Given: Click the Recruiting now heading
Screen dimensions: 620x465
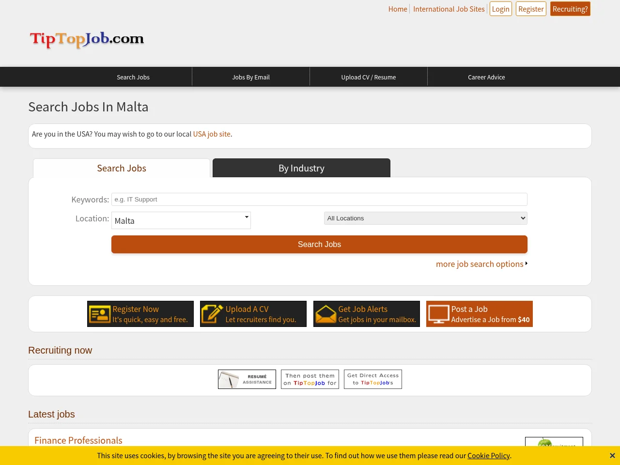Looking at the screenshot, I should (x=60, y=350).
